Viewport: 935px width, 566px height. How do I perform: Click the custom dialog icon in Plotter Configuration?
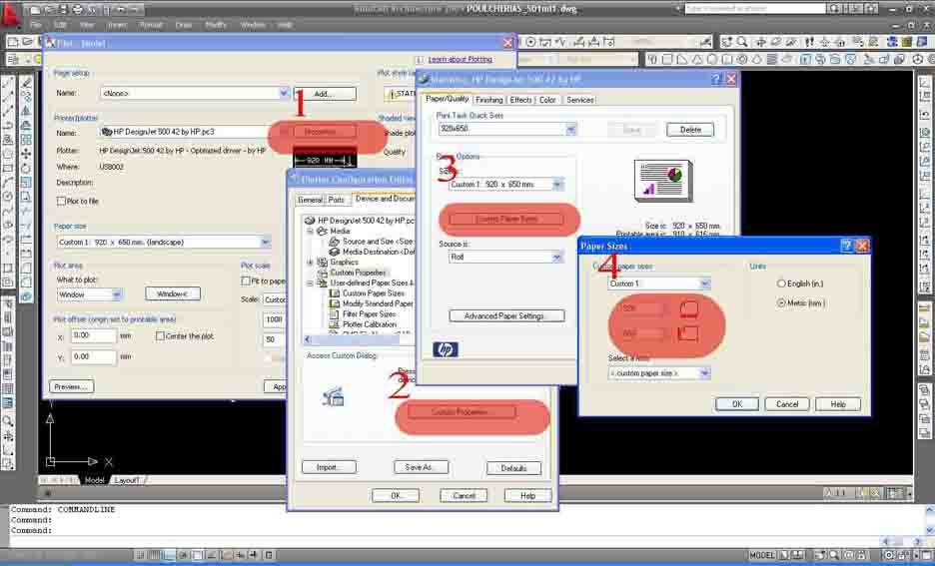pyautogui.click(x=333, y=396)
